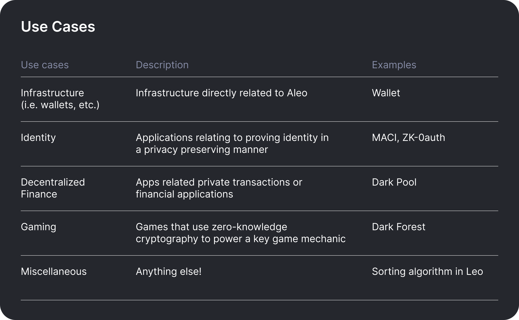The width and height of the screenshot is (519, 320).
Task: Click the private transactions or financial applications description
Action: [219, 188]
